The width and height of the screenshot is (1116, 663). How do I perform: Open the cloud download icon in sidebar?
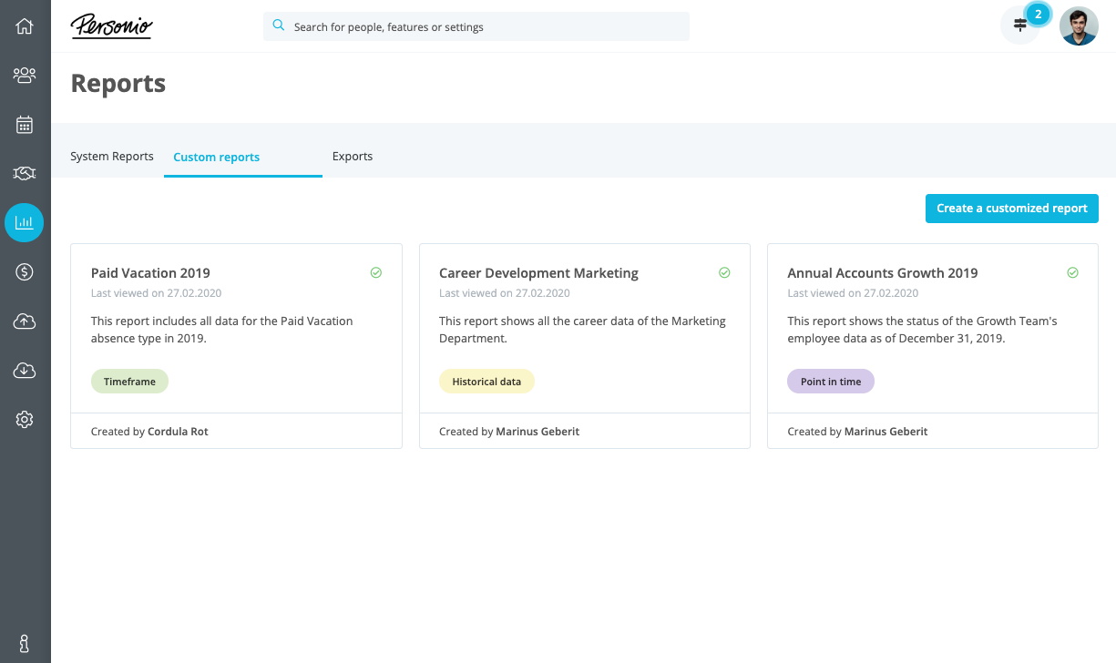[x=25, y=370]
